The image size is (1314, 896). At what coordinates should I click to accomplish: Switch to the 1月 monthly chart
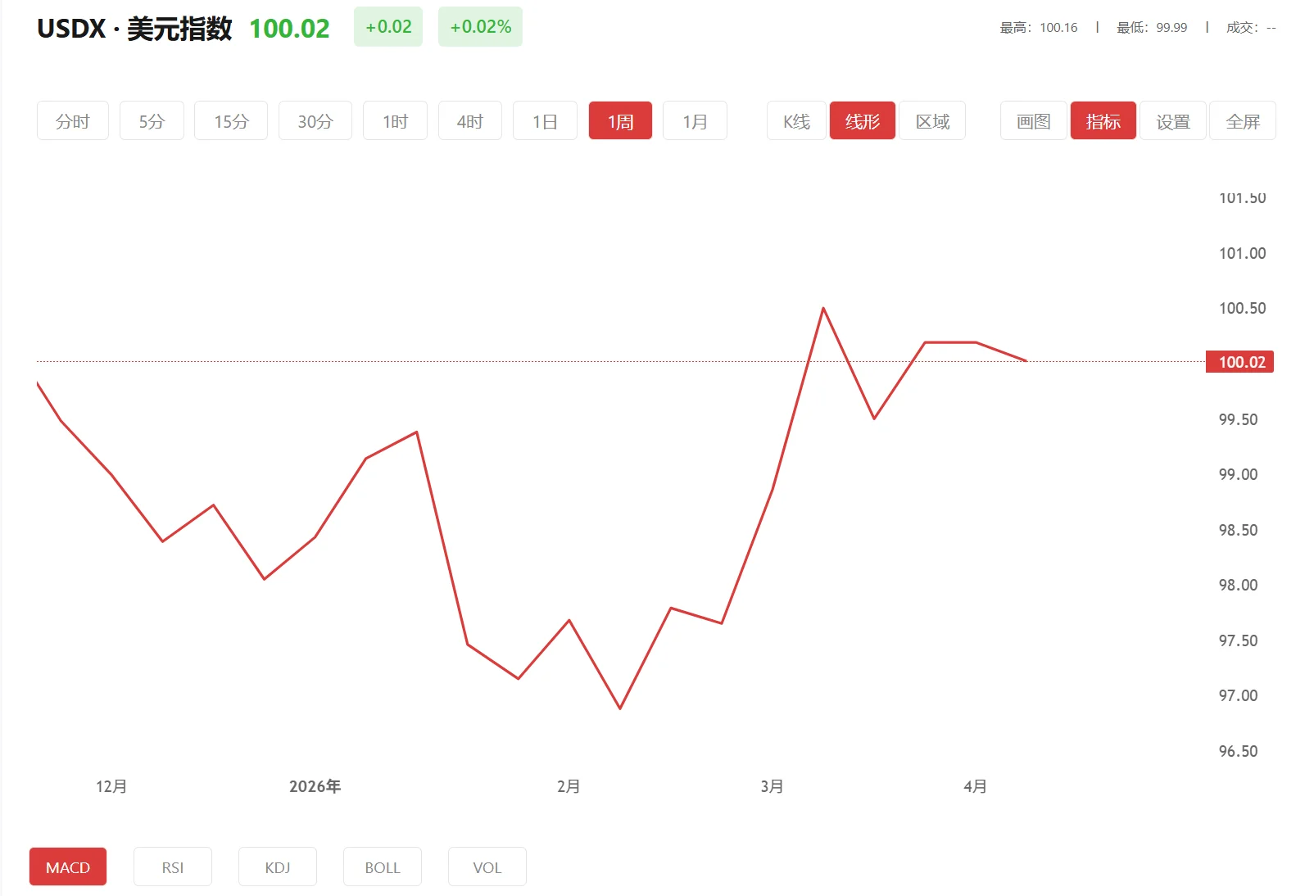point(695,121)
